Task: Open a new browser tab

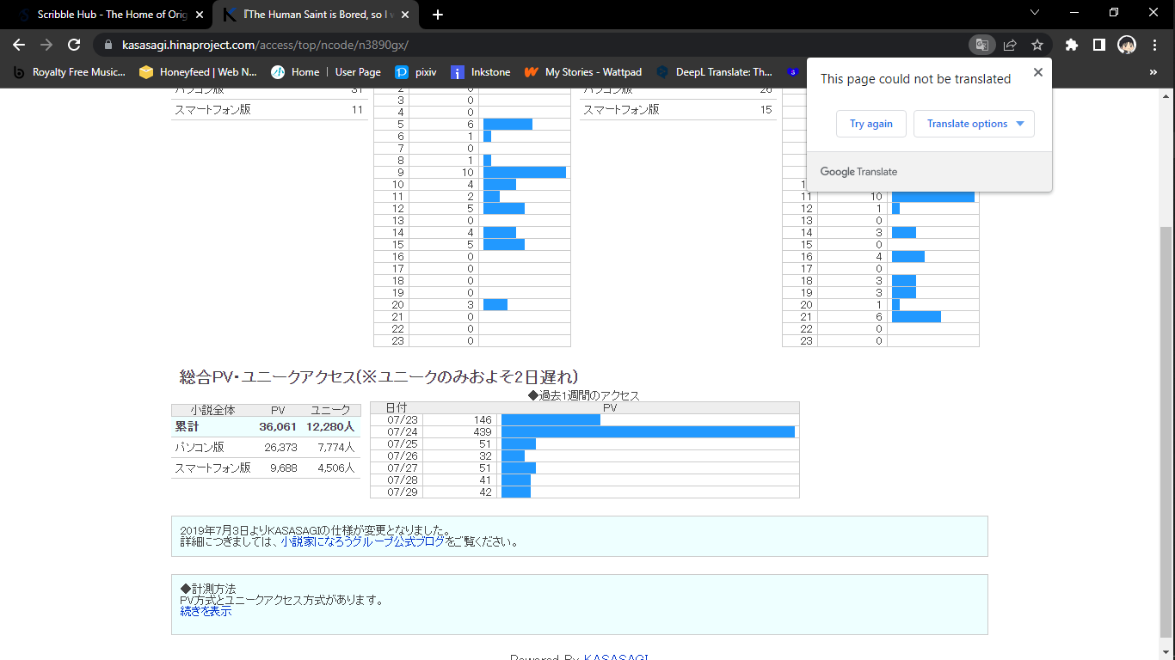Action: 438,15
